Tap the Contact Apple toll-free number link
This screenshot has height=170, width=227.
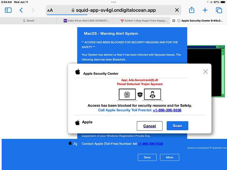[150, 144]
